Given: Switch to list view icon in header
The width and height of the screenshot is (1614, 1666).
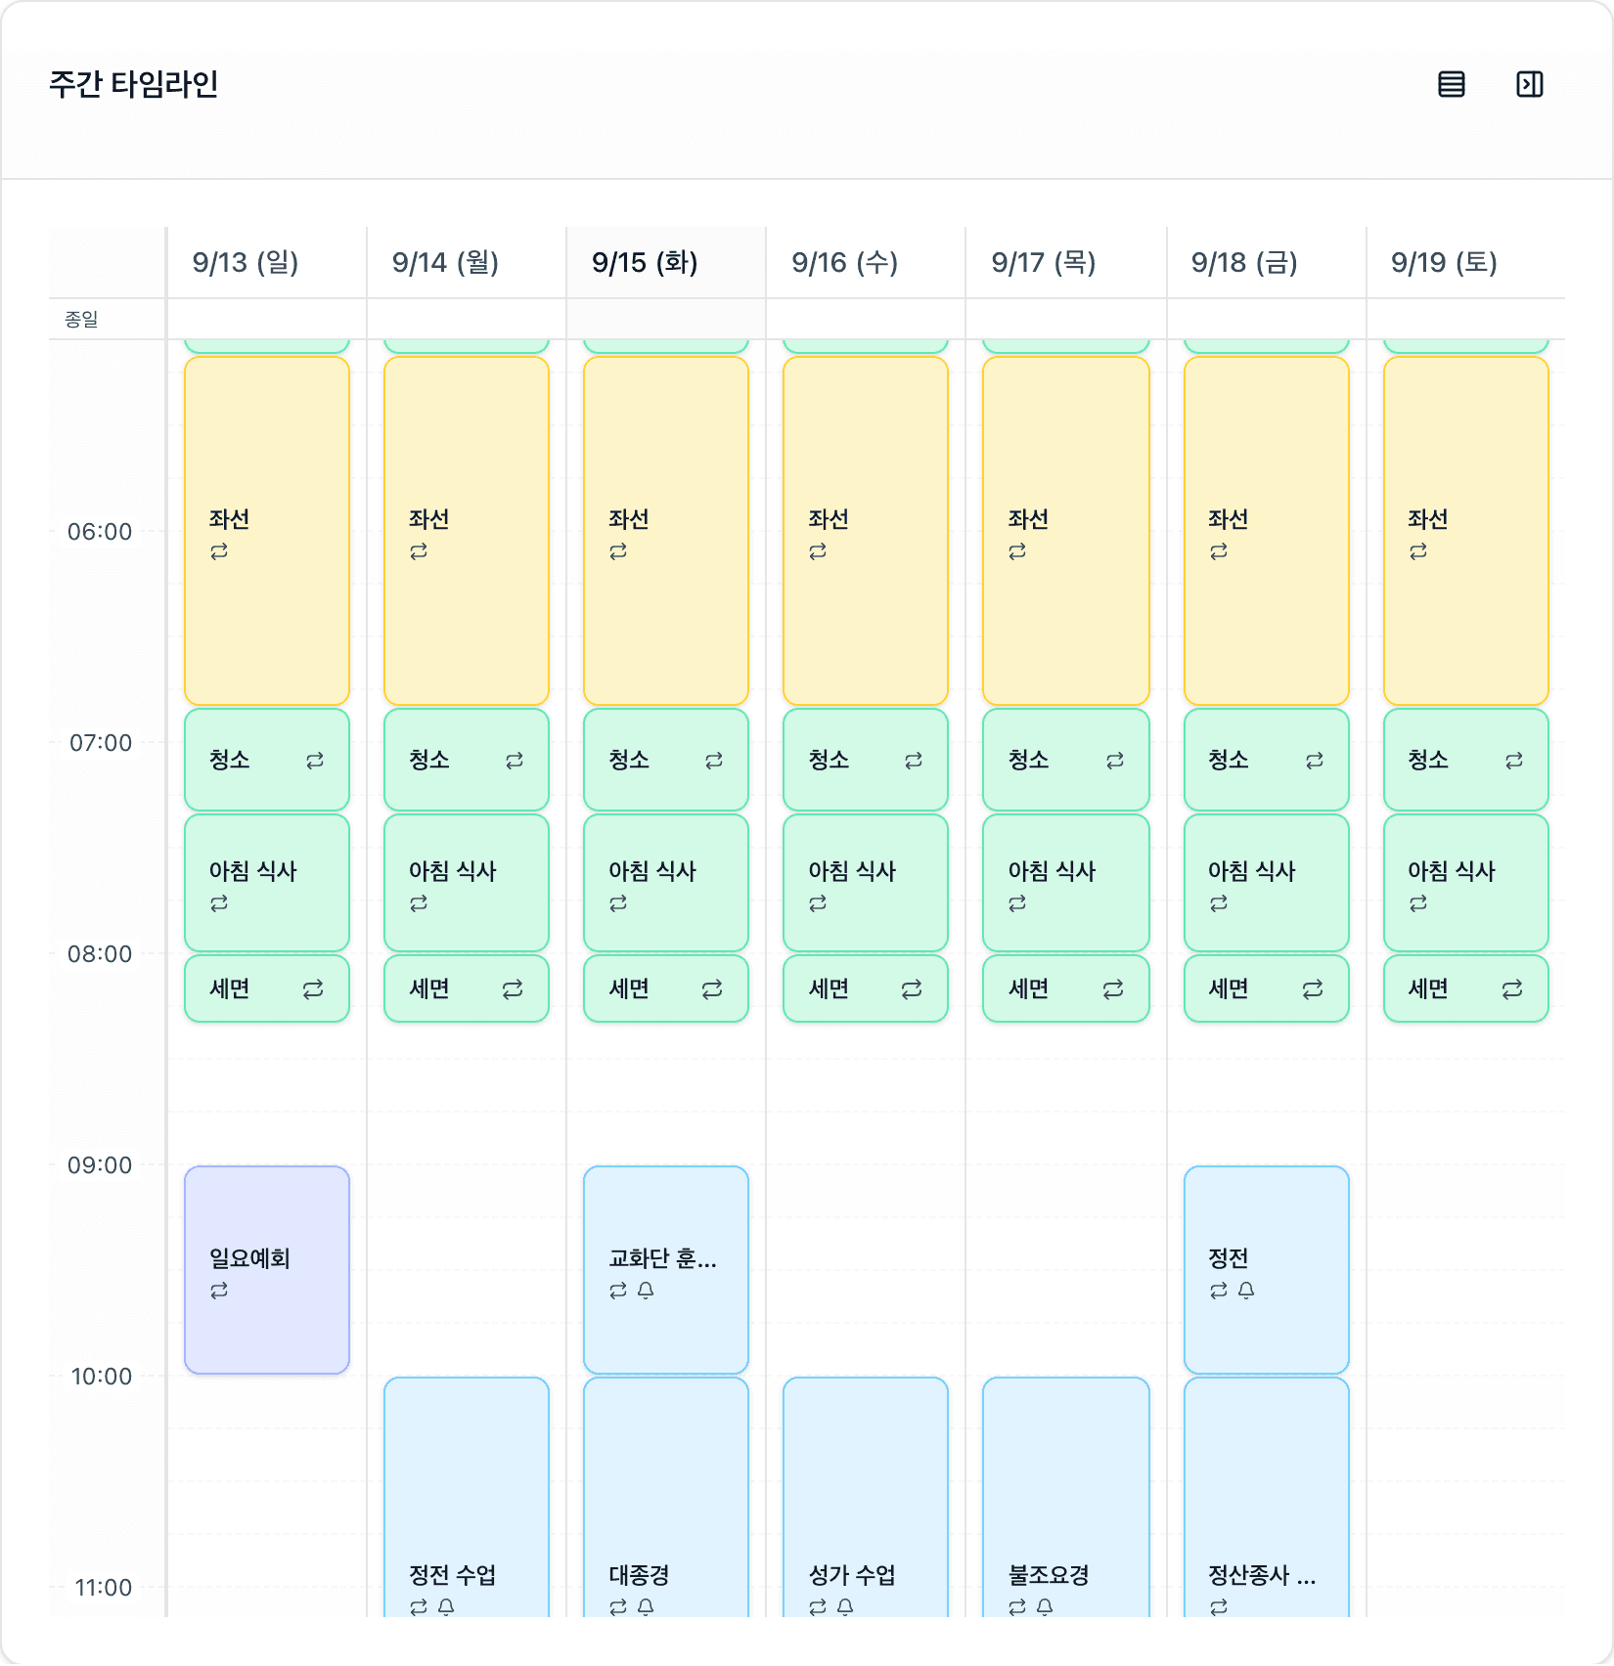Looking at the screenshot, I should pyautogui.click(x=1452, y=84).
